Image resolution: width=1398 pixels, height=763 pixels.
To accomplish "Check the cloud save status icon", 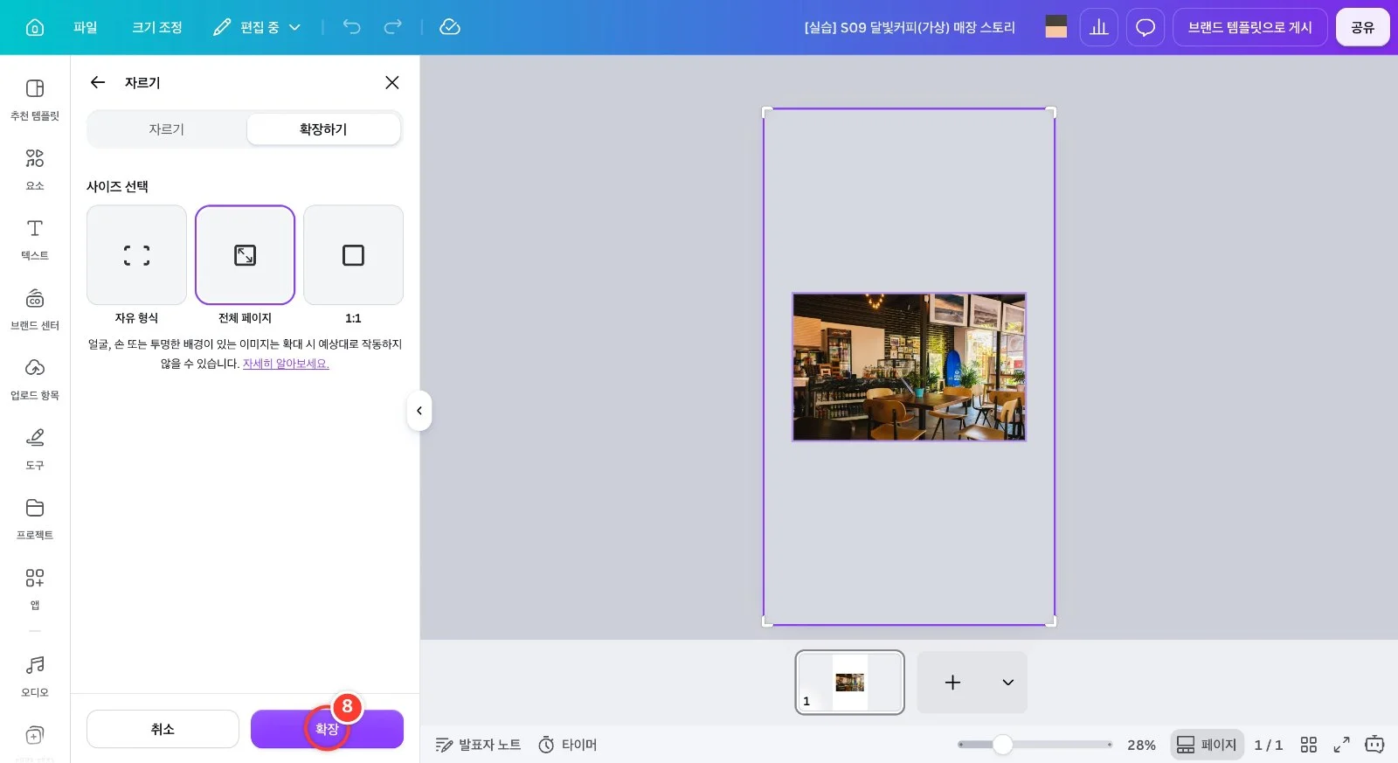I will point(450,27).
